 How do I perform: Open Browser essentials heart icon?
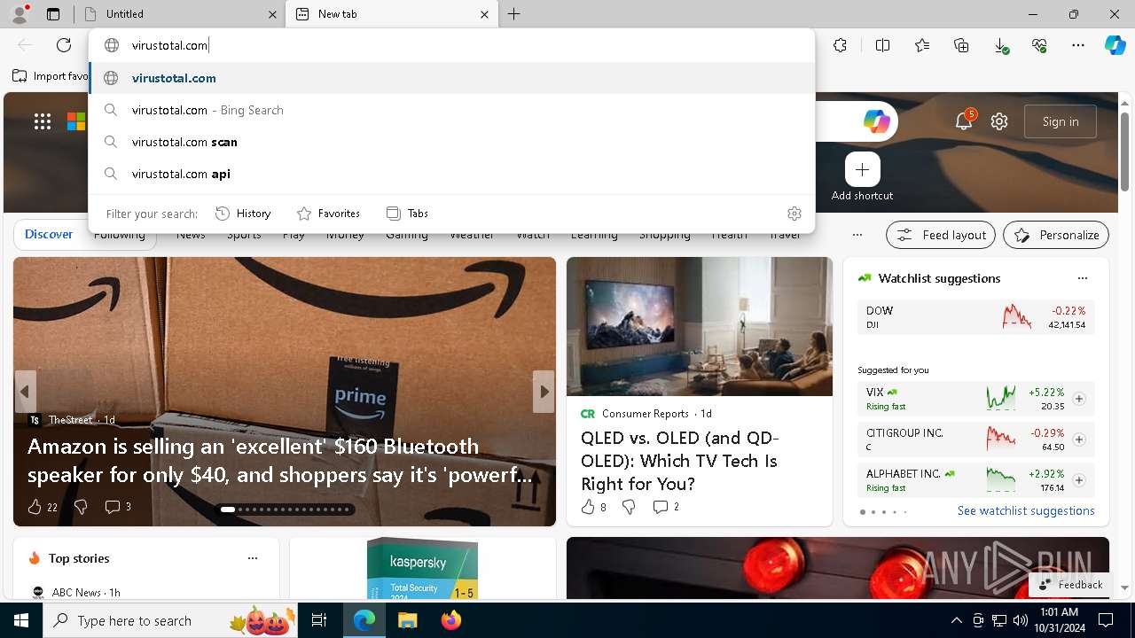(x=1039, y=45)
